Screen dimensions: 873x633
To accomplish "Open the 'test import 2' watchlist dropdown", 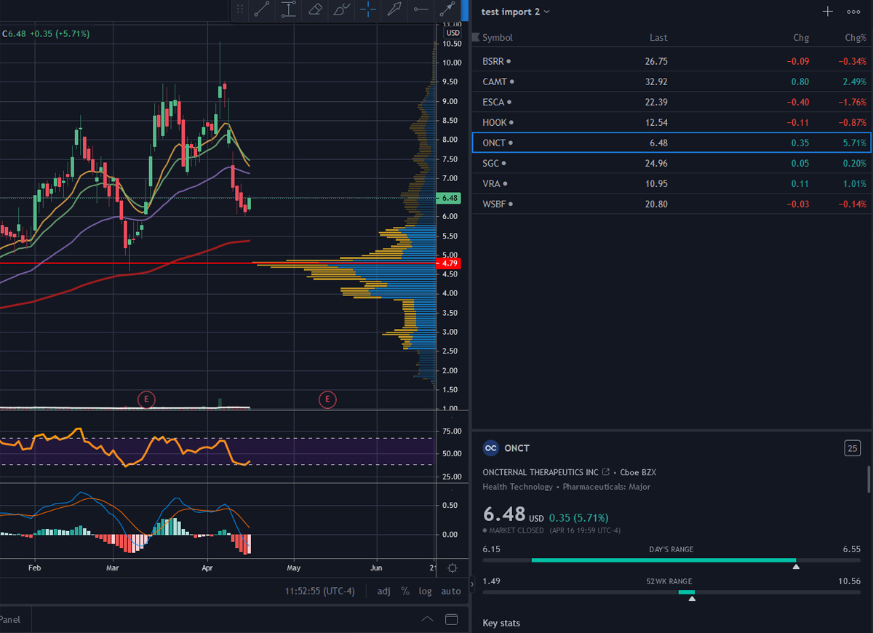I will click(516, 12).
